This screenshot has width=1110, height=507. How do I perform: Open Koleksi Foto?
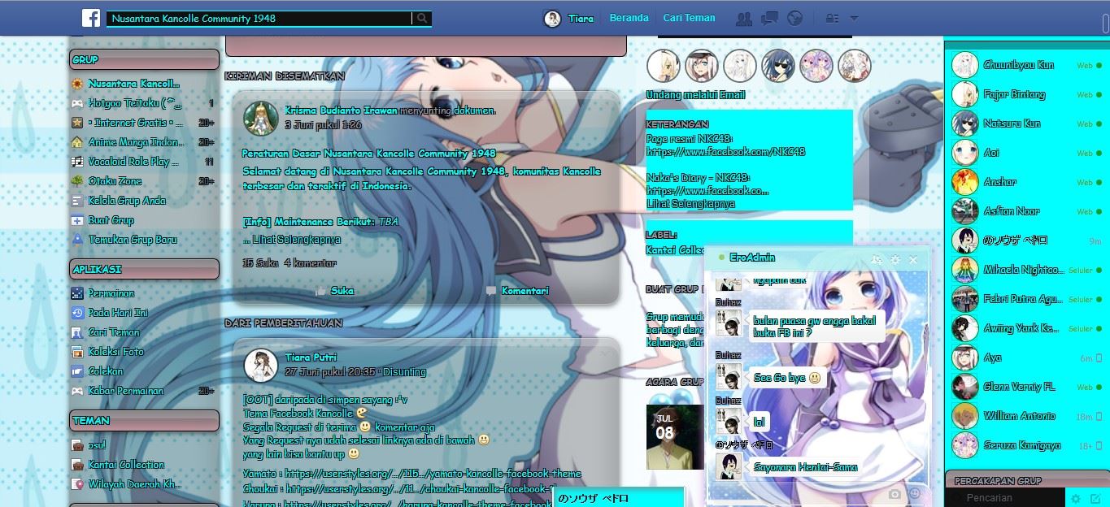coord(115,352)
